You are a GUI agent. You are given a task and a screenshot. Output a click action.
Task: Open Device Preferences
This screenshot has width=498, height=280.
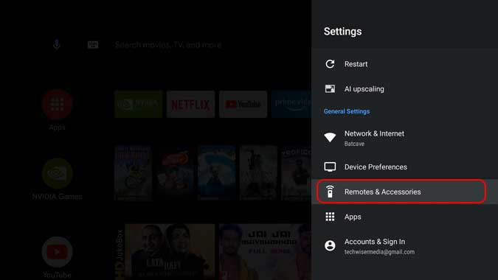coord(404,167)
